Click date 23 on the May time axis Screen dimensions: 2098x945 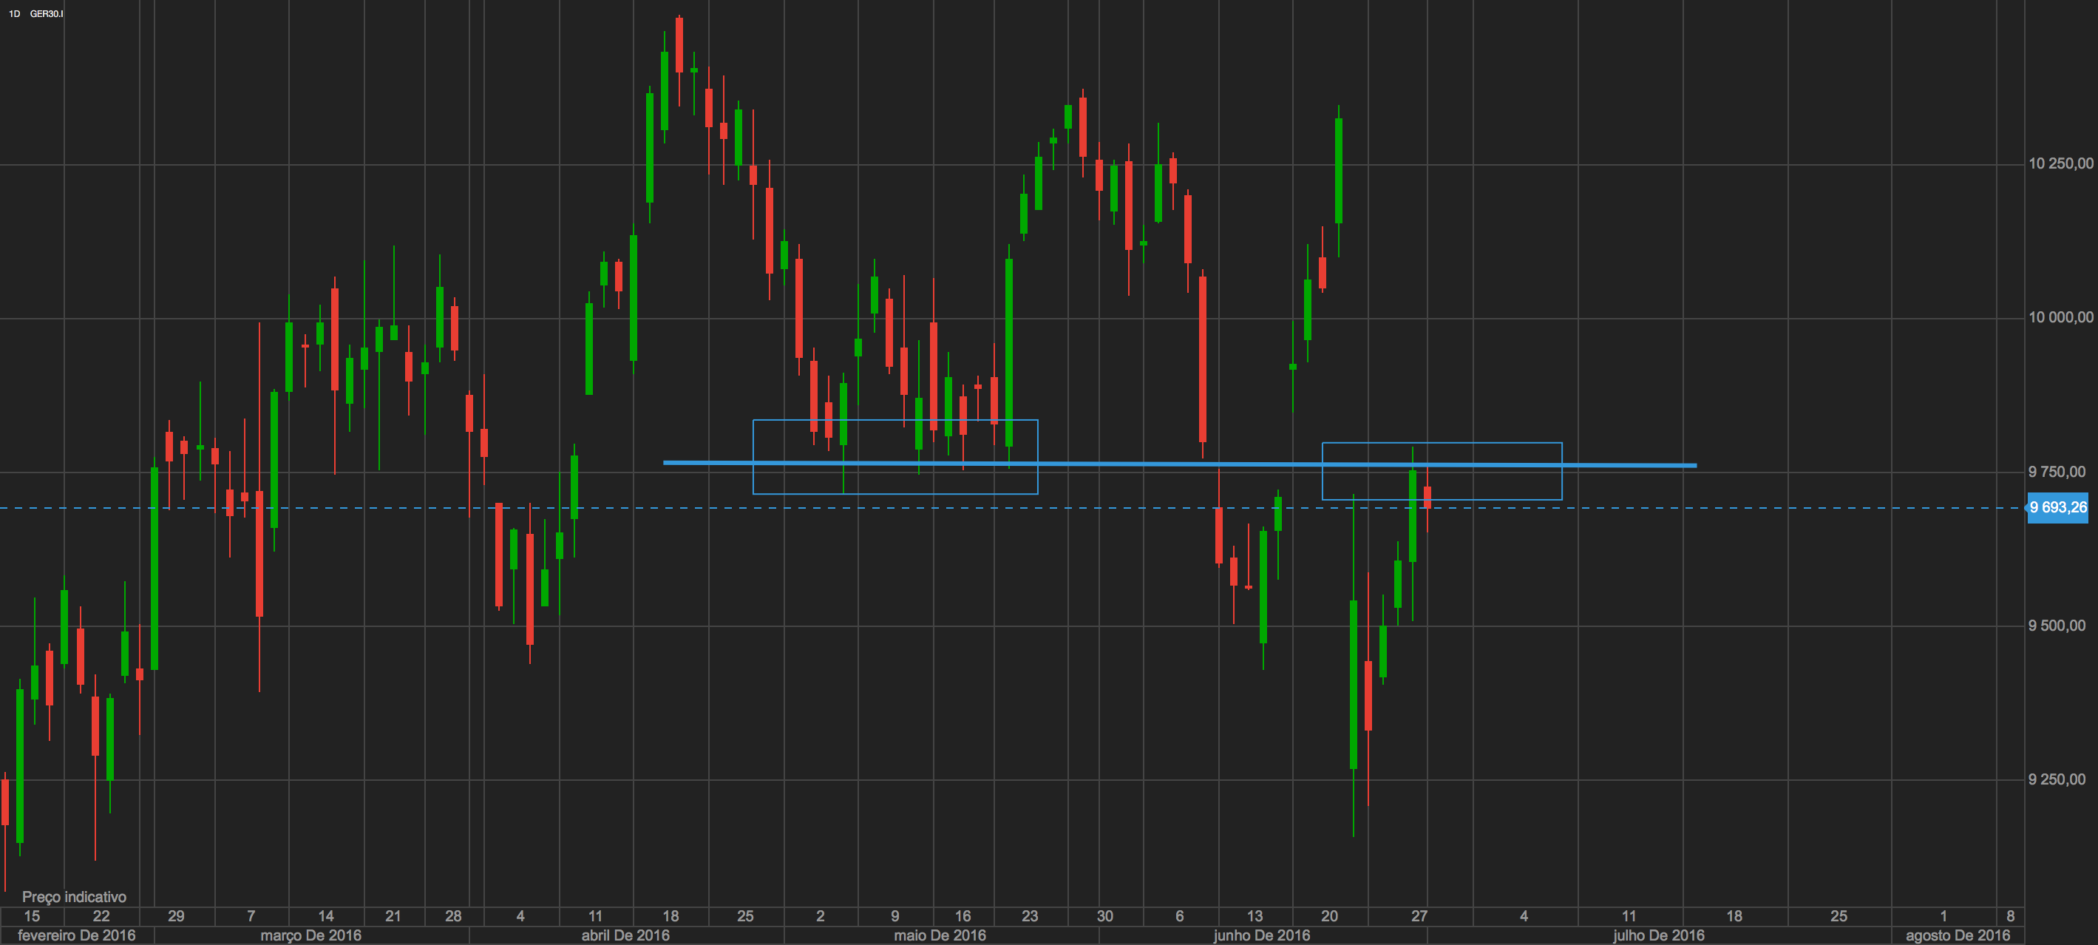click(x=1030, y=915)
